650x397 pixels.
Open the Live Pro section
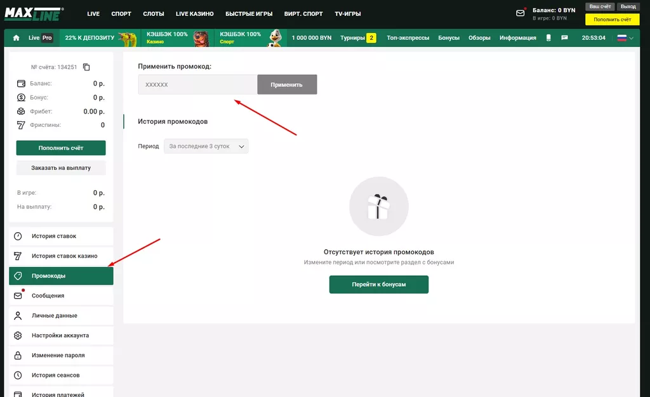coord(40,38)
